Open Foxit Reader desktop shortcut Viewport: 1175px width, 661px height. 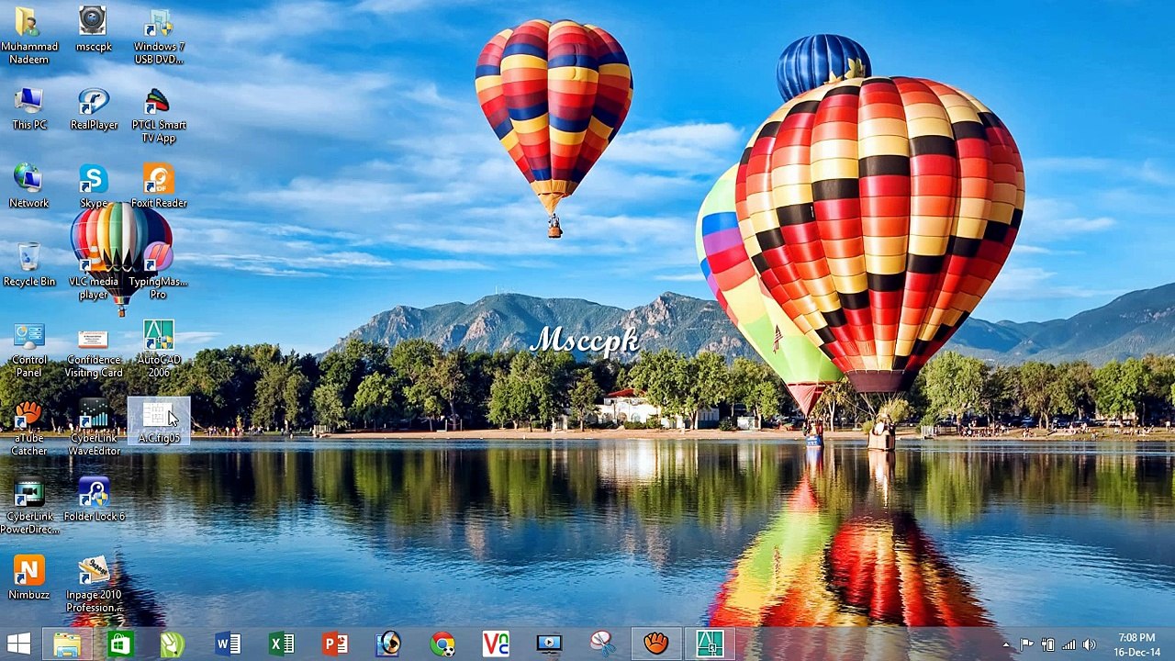(159, 186)
